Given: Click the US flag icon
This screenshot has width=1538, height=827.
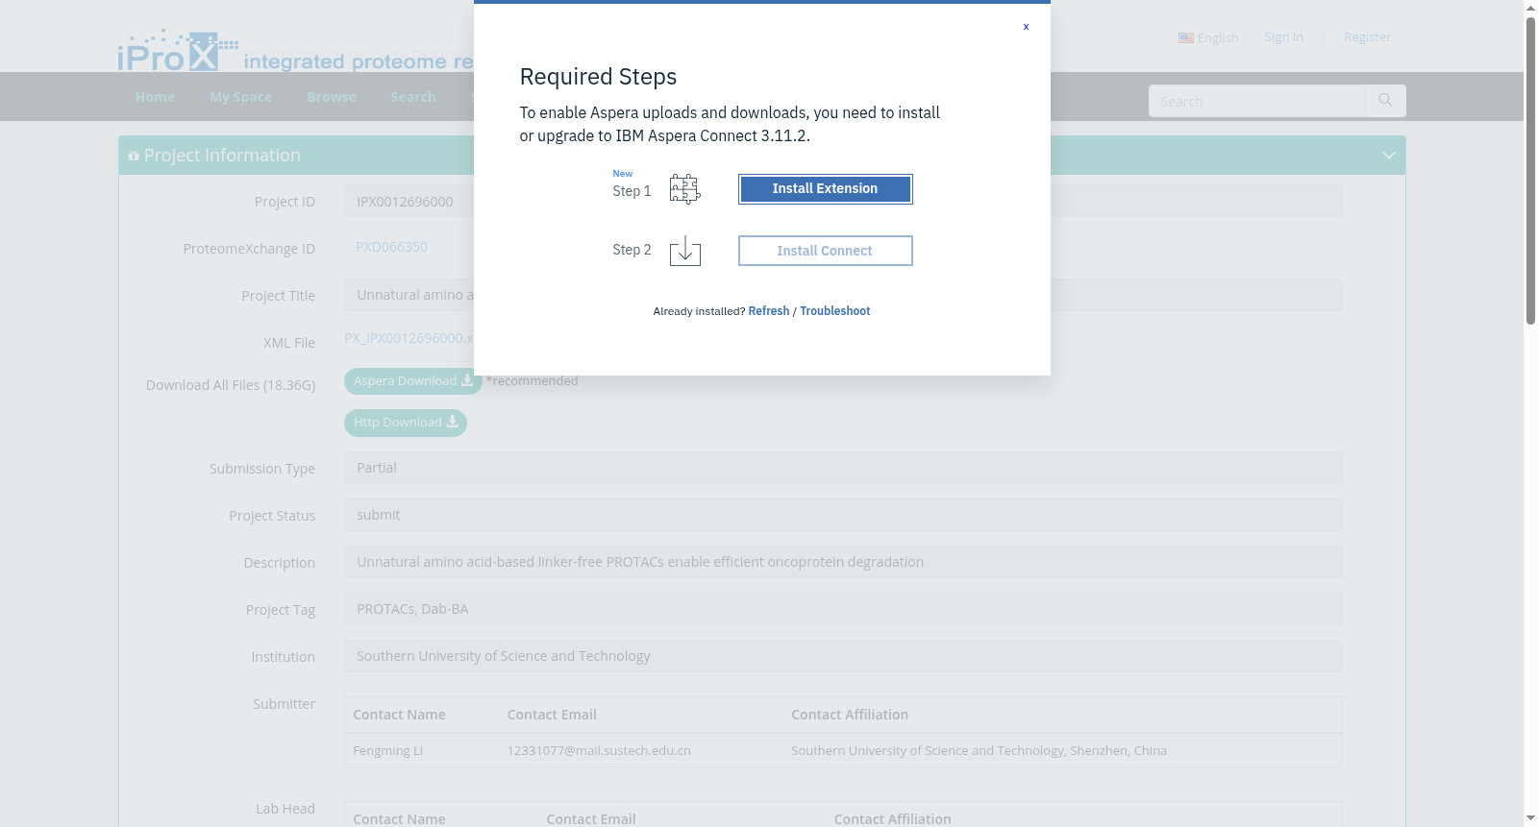Looking at the screenshot, I should (x=1185, y=38).
